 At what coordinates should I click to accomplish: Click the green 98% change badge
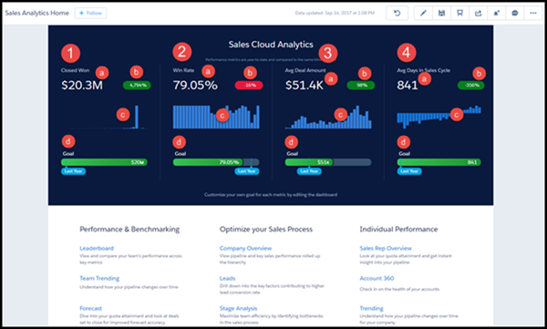pyautogui.click(x=361, y=85)
